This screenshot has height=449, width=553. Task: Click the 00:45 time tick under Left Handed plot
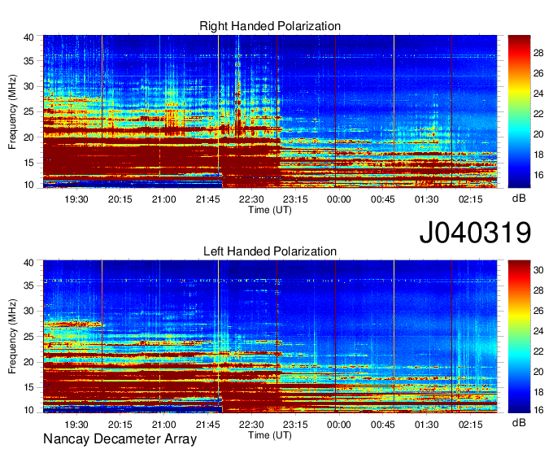383,425
